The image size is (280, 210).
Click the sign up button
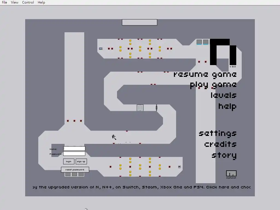(x=81, y=161)
